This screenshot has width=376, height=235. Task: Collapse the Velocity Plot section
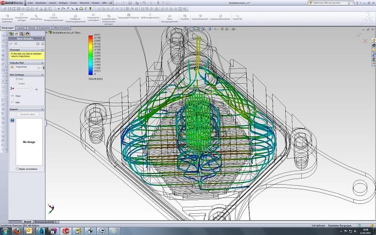pos(42,63)
